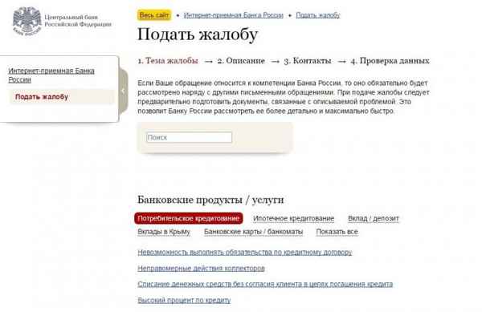Open 'Списание денежных средств без согласия клиента' topic
Image resolution: width=482 pixels, height=312 pixels.
pyautogui.click(x=265, y=284)
